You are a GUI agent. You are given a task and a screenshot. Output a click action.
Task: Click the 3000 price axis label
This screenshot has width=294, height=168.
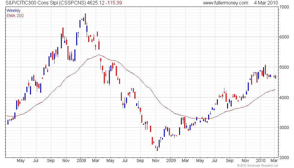(284, 127)
